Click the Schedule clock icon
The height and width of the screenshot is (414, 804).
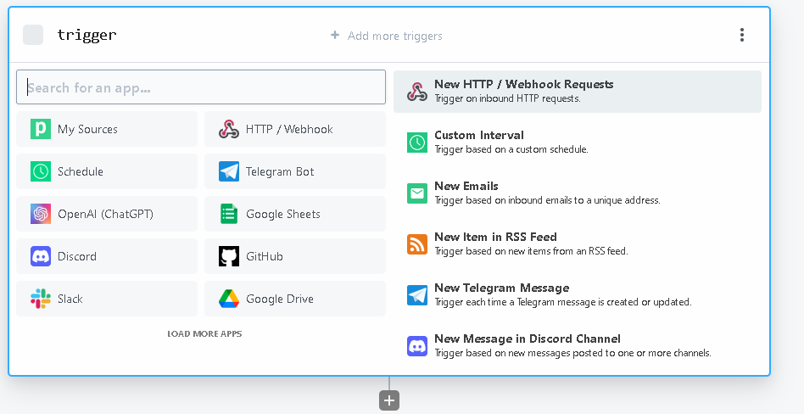(x=41, y=171)
